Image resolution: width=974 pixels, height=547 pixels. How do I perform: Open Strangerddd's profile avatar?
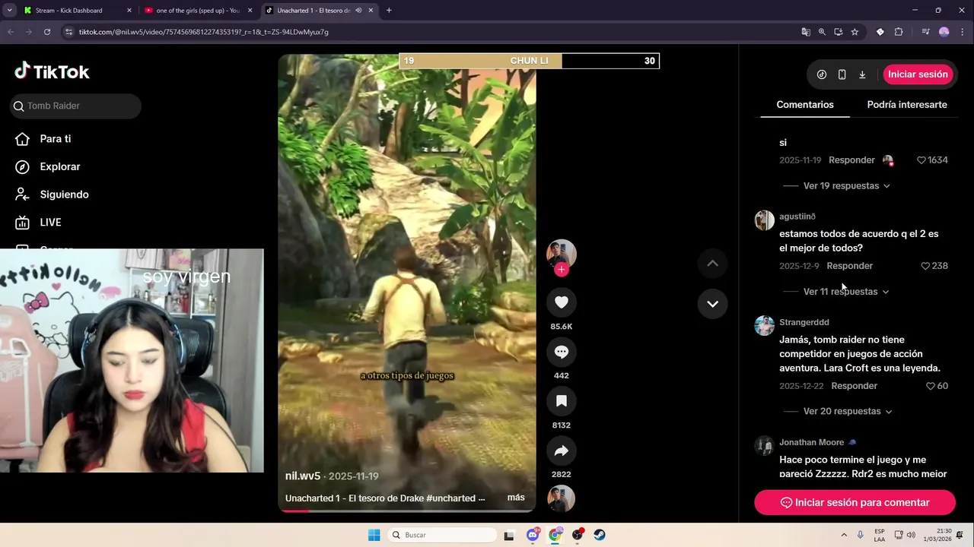point(764,325)
